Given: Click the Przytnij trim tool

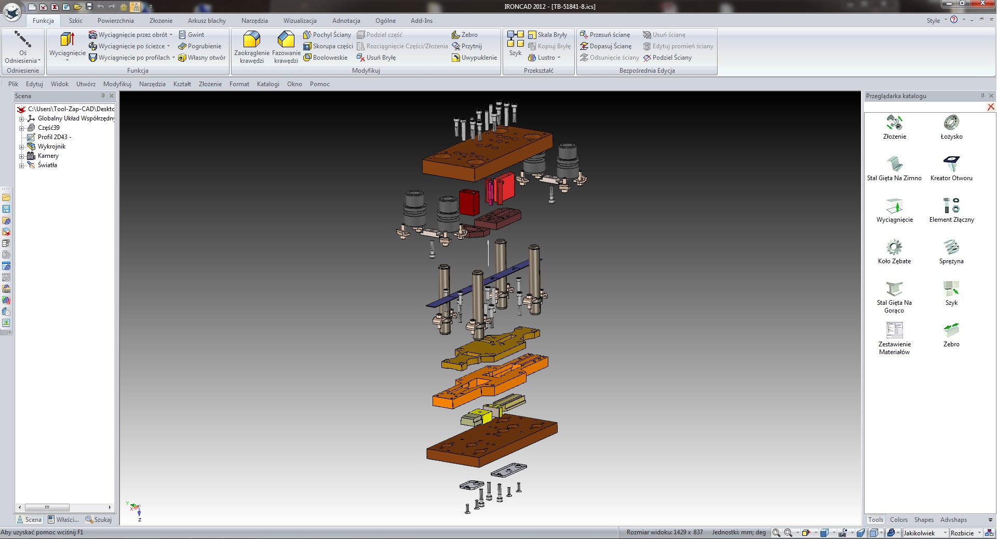Looking at the screenshot, I should pos(467,46).
